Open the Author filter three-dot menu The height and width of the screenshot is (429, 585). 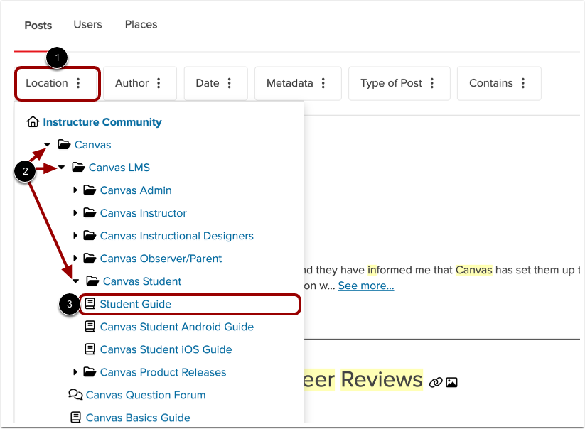point(159,83)
